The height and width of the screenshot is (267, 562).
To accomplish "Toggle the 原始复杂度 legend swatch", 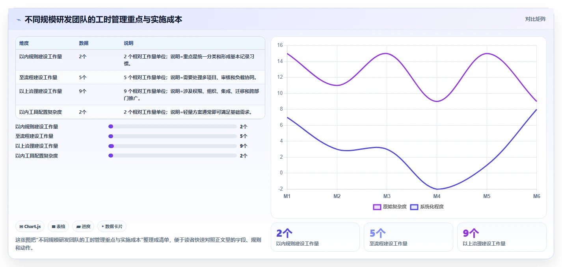I will coord(377,207).
